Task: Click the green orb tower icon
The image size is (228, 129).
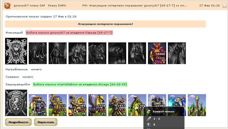Action: coord(197,105)
